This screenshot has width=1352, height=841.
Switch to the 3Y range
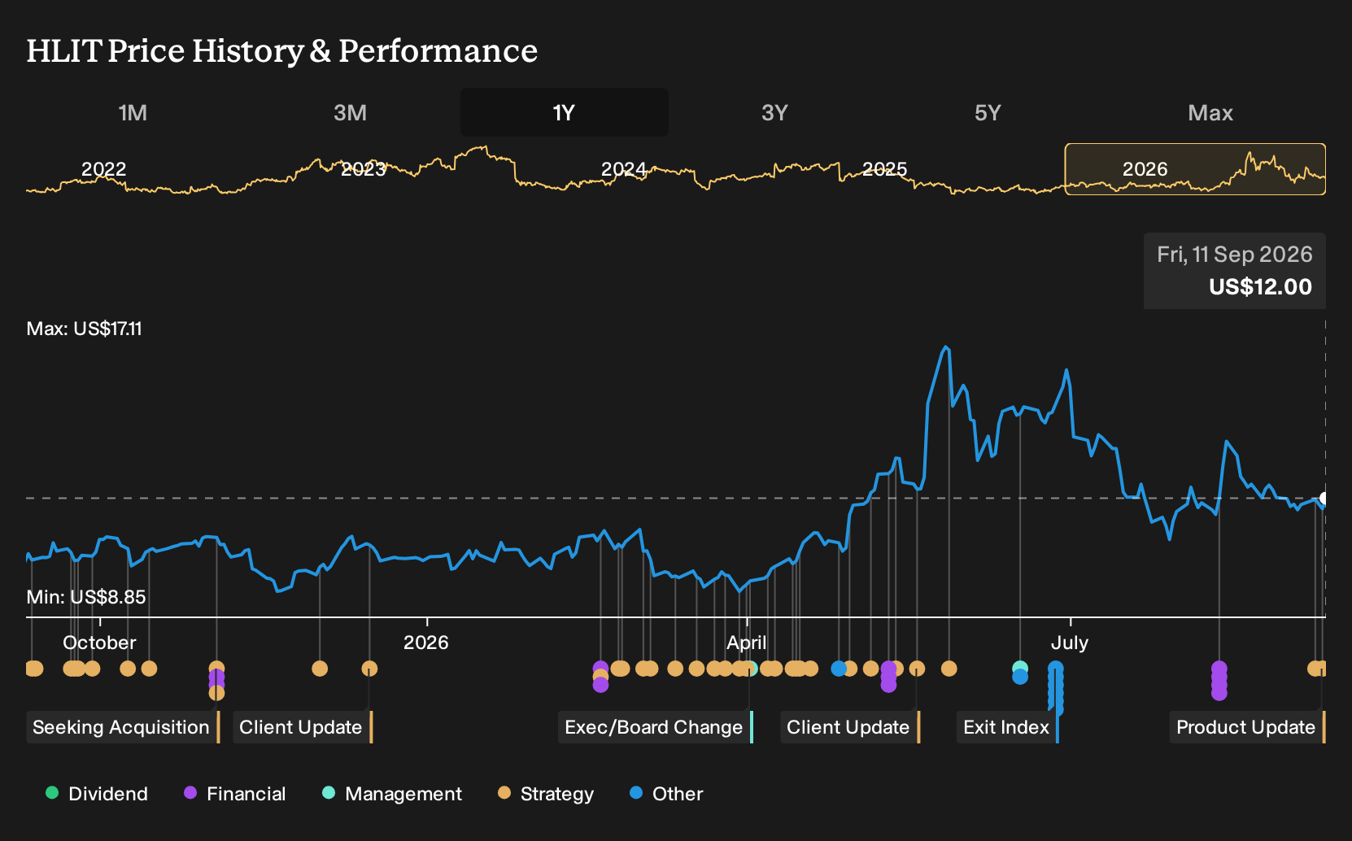pyautogui.click(x=774, y=112)
